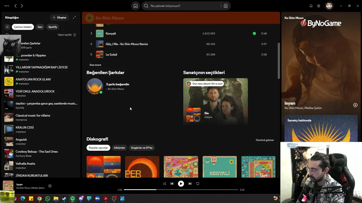Add Isyan to library in side panel
The width and height of the screenshot is (362, 203).
pyautogui.click(x=355, y=105)
